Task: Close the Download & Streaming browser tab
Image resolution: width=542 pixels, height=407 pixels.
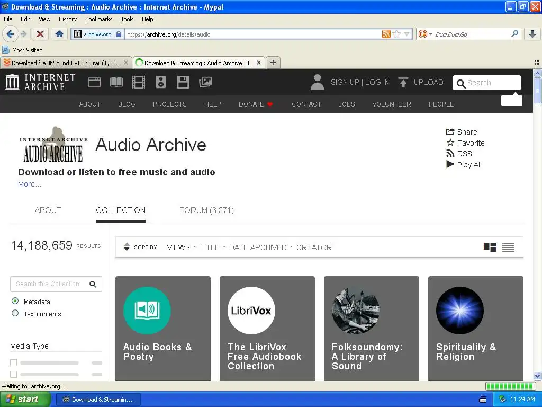Action: tap(258, 63)
